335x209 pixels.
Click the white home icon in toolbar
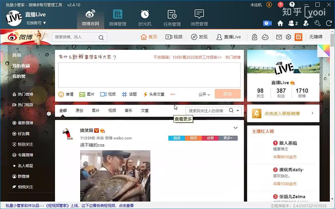[280, 23]
